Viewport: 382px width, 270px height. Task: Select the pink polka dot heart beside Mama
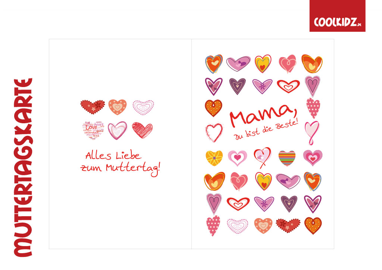coord(313,108)
